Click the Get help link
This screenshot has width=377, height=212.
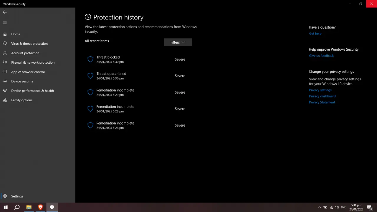coord(315,34)
